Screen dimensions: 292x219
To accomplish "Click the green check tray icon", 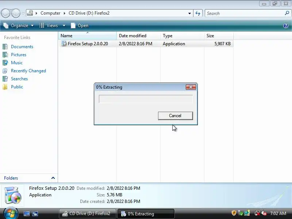I will 241,213.
